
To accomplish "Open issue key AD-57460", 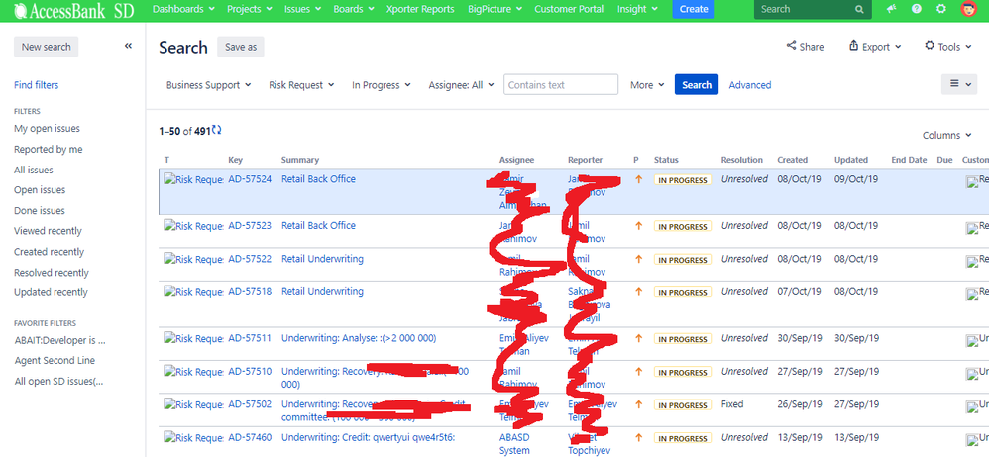I will 250,437.
